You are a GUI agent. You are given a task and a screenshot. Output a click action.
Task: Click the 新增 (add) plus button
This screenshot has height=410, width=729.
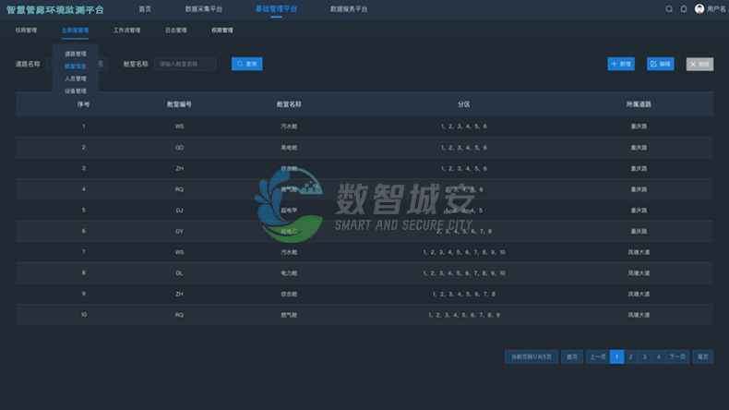click(621, 64)
